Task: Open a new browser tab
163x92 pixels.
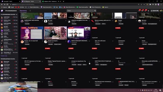Action: tap(63, 2)
